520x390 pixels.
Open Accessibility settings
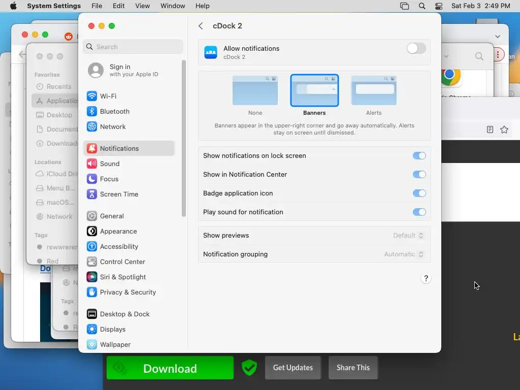128,247
